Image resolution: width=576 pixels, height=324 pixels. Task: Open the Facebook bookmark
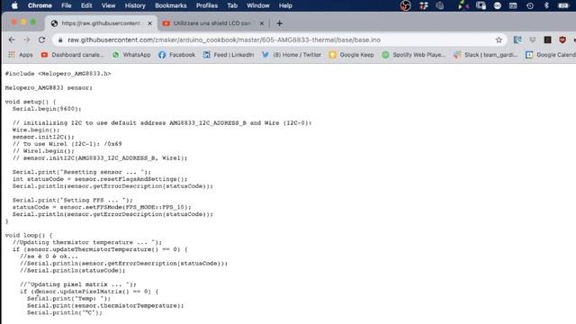click(x=176, y=55)
